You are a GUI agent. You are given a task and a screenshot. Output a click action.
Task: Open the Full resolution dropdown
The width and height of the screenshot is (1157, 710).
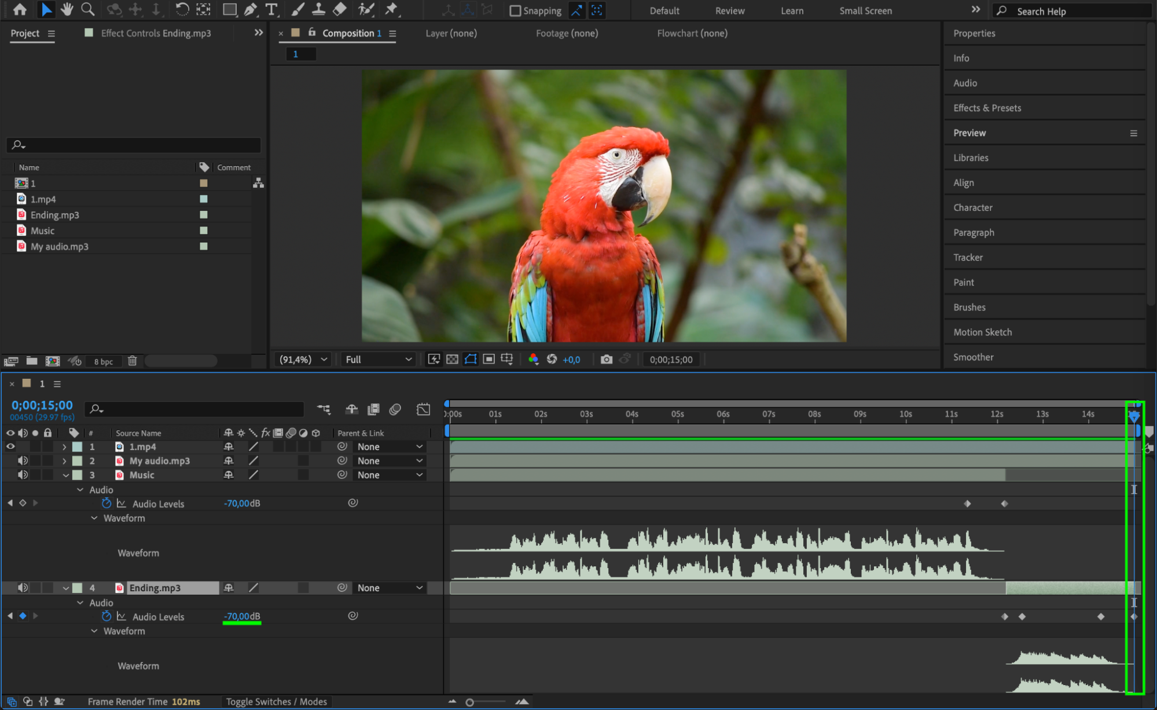(x=379, y=360)
